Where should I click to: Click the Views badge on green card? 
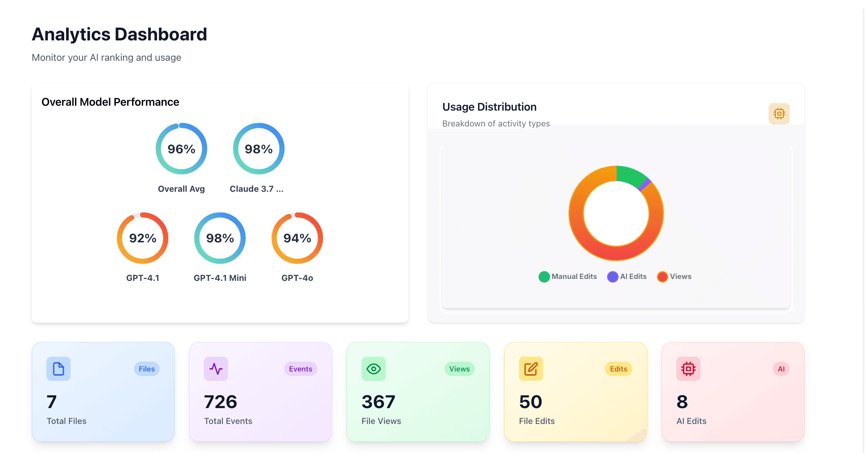[x=459, y=369]
